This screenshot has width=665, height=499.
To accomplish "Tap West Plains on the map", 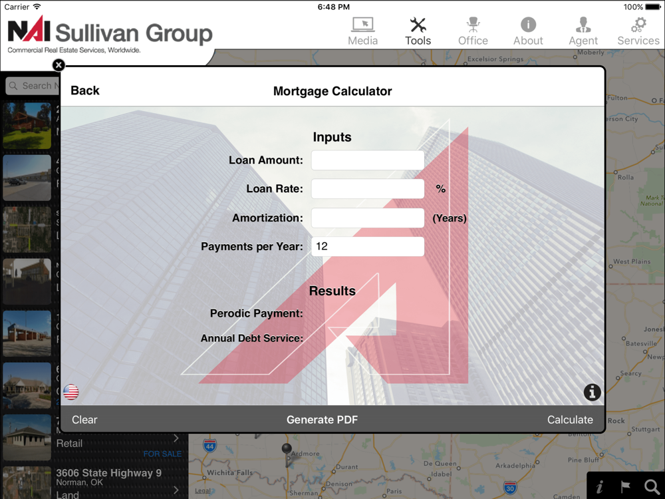I will [632, 261].
